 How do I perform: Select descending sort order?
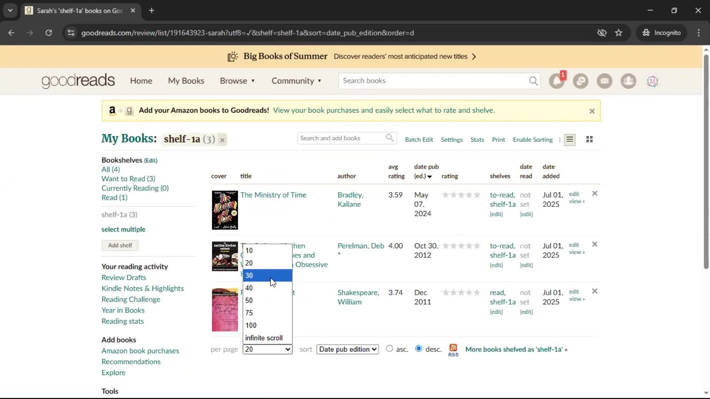click(419, 348)
